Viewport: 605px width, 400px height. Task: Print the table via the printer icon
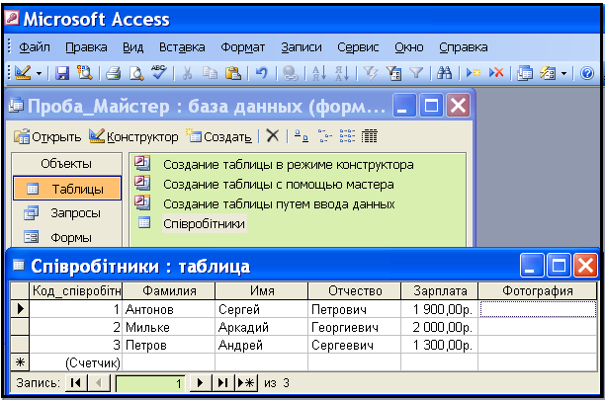click(x=113, y=72)
